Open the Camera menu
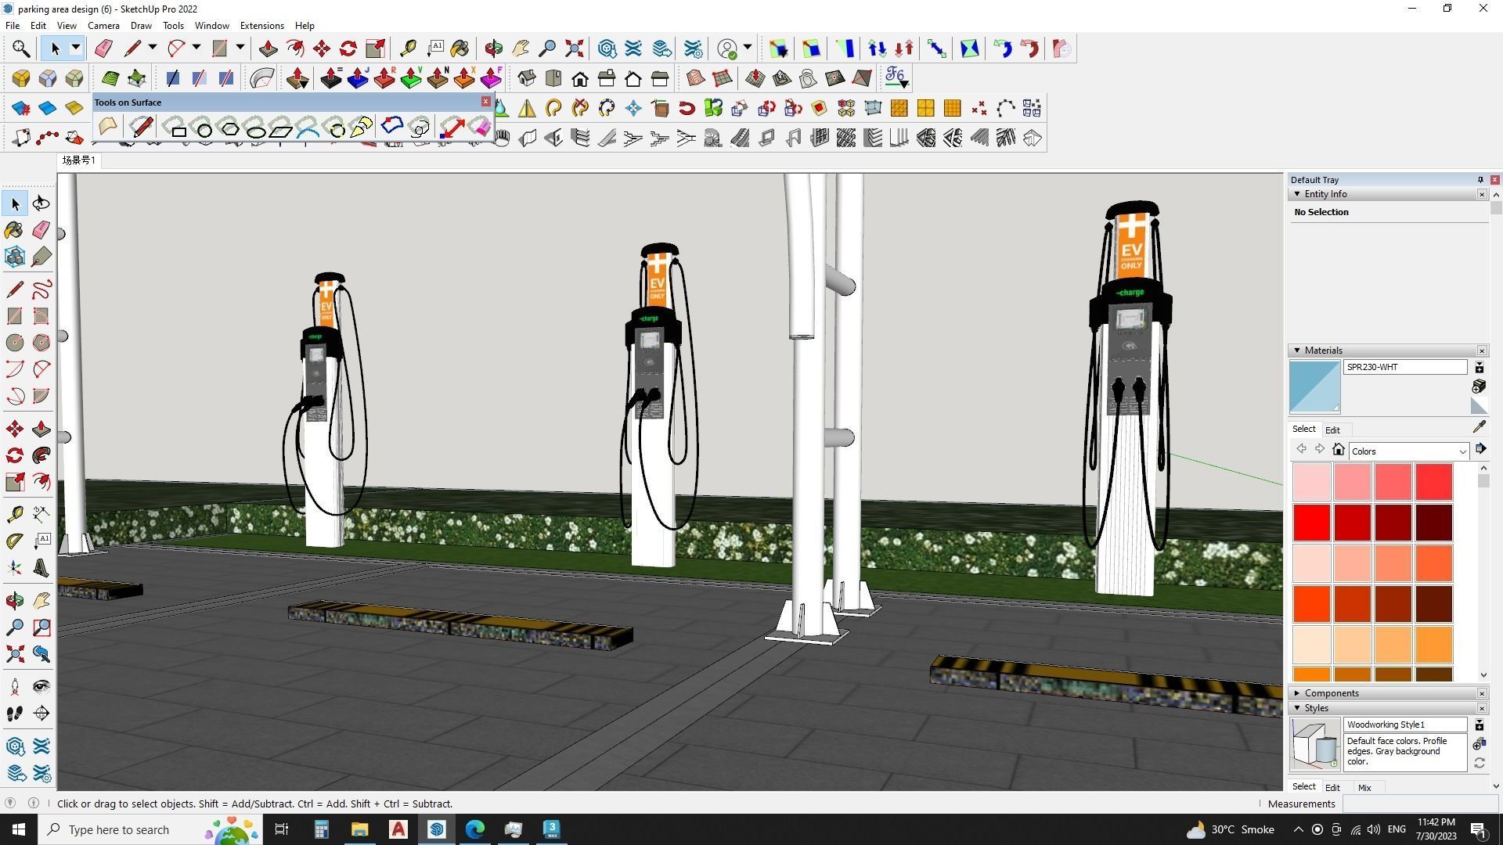Viewport: 1503px width, 845px height. pos(103,26)
